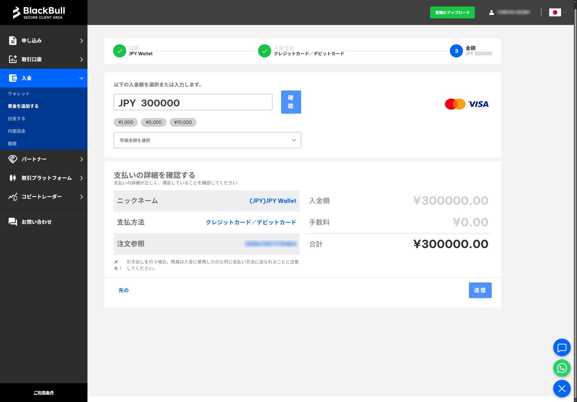Screen dimensions: 577x402
Task: Expand the Japan flag language selector
Action: tap(558, 12)
